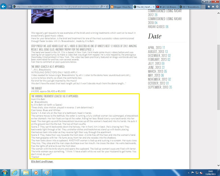Click the scrollbar up arrow

(219, 13)
